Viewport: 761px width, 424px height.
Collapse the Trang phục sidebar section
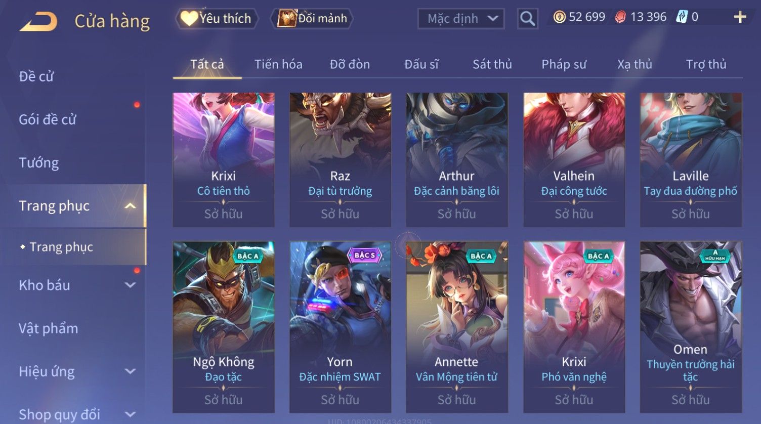coord(130,206)
